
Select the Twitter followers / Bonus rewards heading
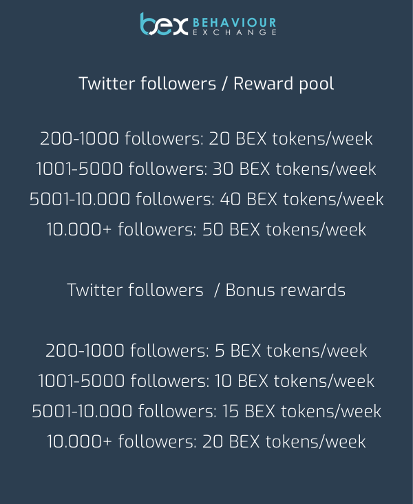206,291
